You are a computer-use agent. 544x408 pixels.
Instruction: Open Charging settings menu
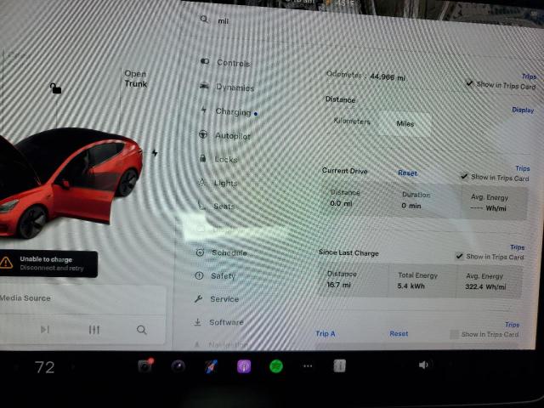tap(233, 111)
